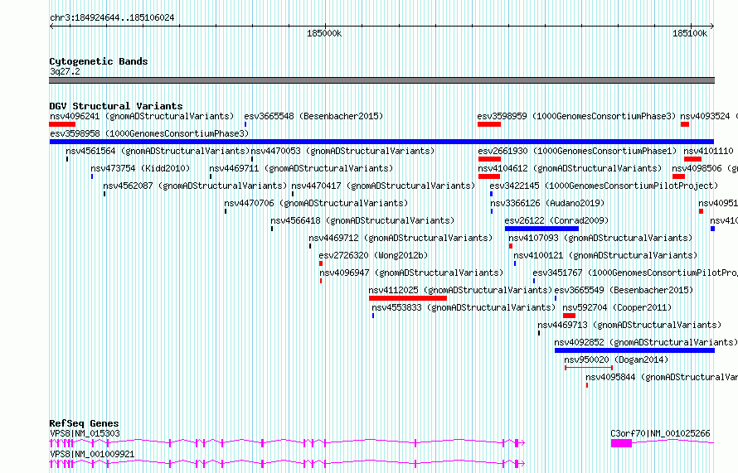
Task: Click the magenta C3orf70 exon block
Action: coord(621,443)
